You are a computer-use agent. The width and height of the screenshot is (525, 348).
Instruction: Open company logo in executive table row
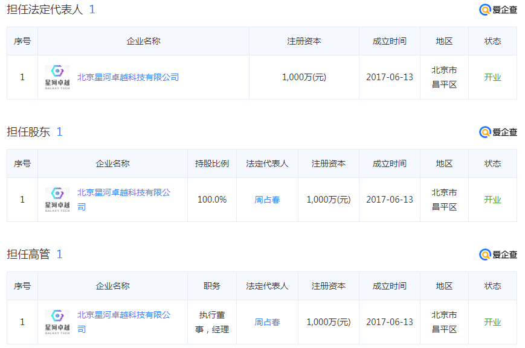pos(57,322)
